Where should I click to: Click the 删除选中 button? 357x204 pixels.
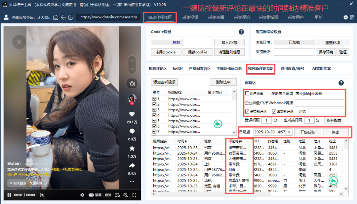pos(223,82)
